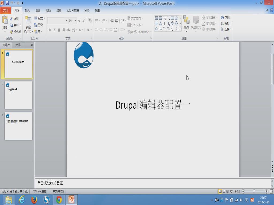Zoom out with the minus button

243,191
